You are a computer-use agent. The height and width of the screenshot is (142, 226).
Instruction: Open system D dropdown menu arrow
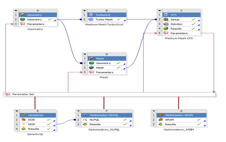(x=85, y=54)
